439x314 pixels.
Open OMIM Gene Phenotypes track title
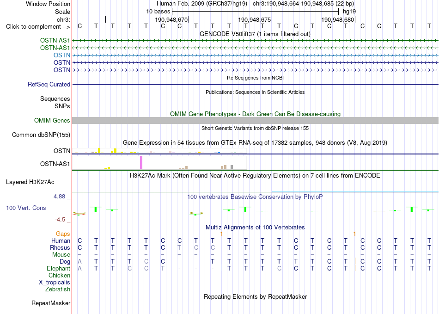255,114
